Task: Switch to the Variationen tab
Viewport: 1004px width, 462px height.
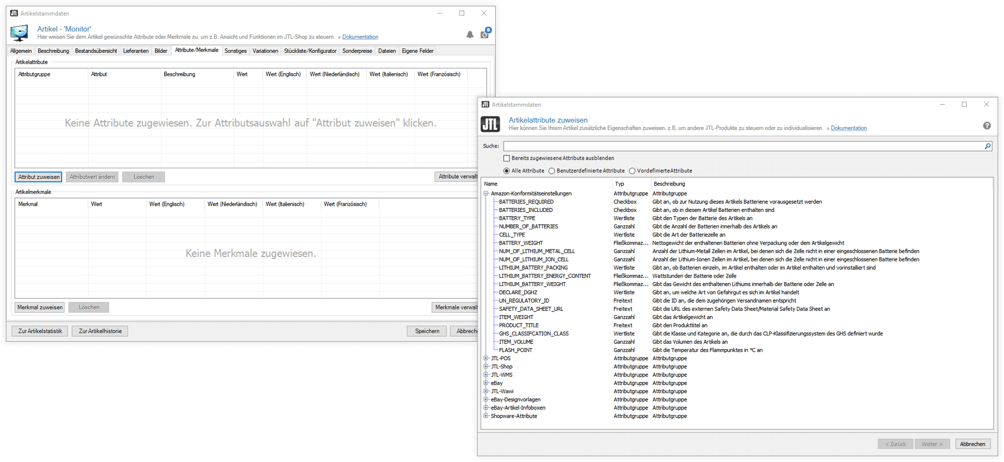Action: point(265,51)
